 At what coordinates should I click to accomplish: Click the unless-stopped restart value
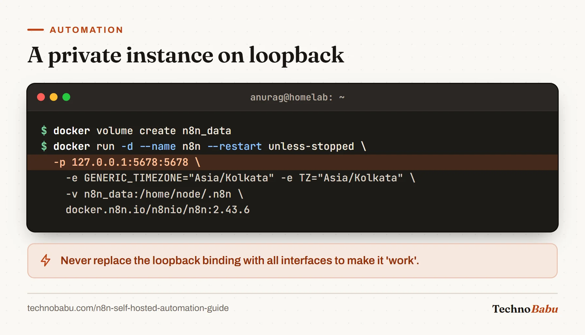(x=311, y=147)
